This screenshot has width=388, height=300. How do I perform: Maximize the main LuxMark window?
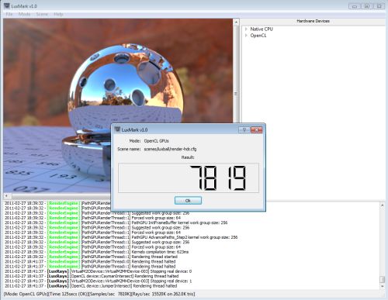point(367,6)
